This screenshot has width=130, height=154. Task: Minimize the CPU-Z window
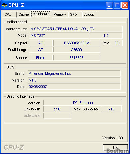tap(109, 5)
